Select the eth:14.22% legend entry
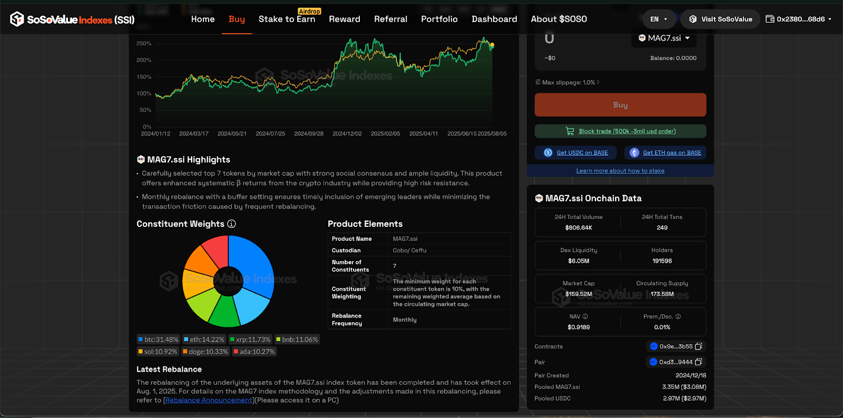Screen dimensions: 843x418 coord(204,340)
